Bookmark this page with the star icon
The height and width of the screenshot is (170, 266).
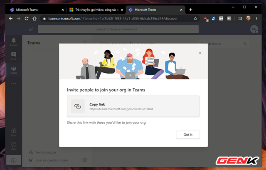[195, 18]
